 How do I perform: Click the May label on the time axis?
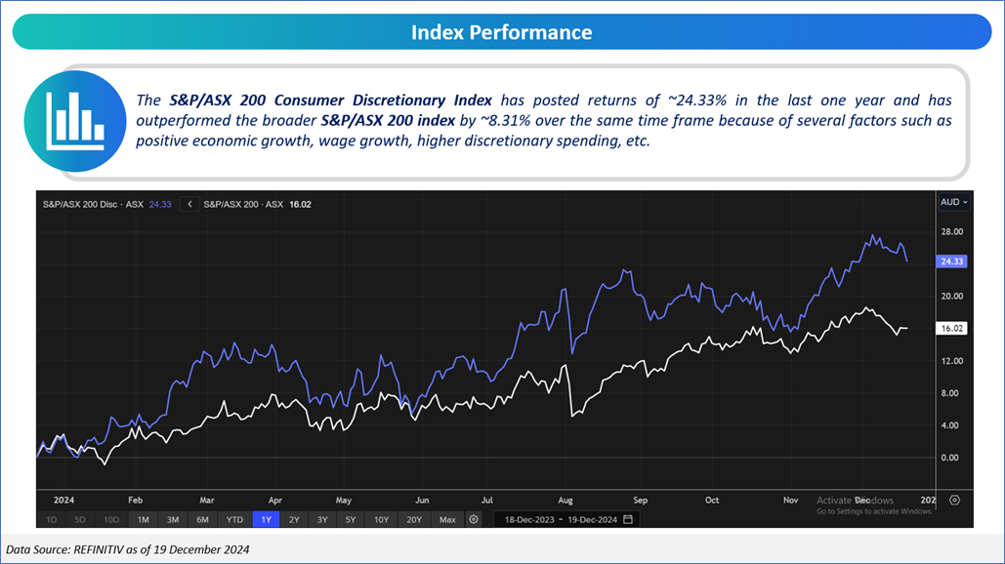(x=344, y=500)
